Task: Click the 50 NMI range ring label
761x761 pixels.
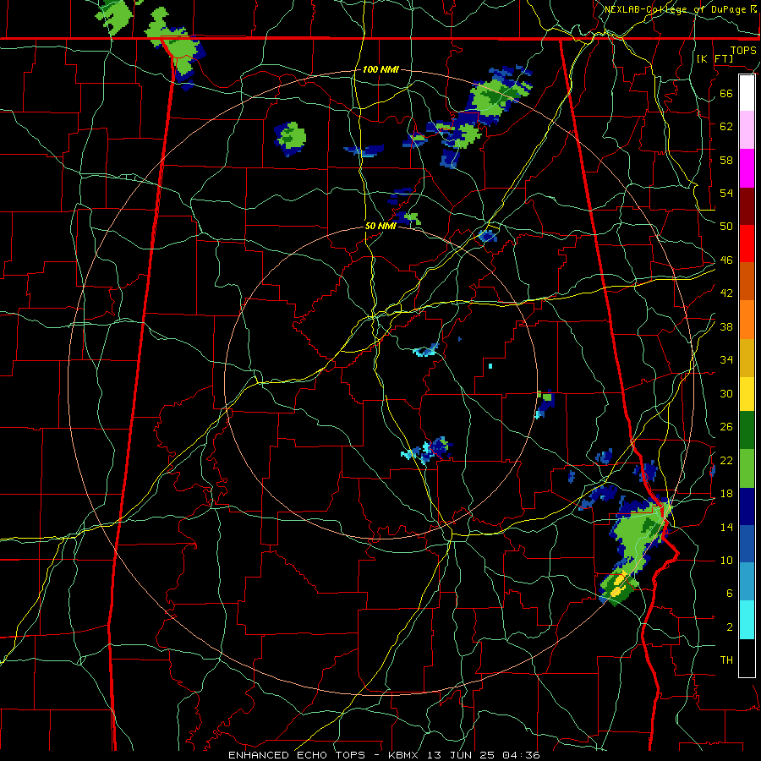Action: coord(380,226)
